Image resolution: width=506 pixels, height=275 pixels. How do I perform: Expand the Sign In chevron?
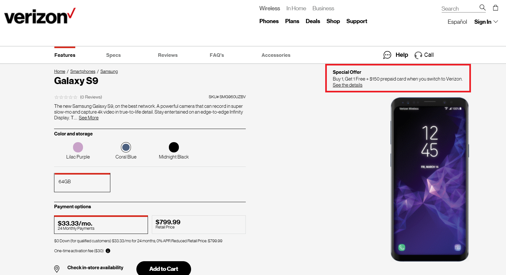(496, 21)
